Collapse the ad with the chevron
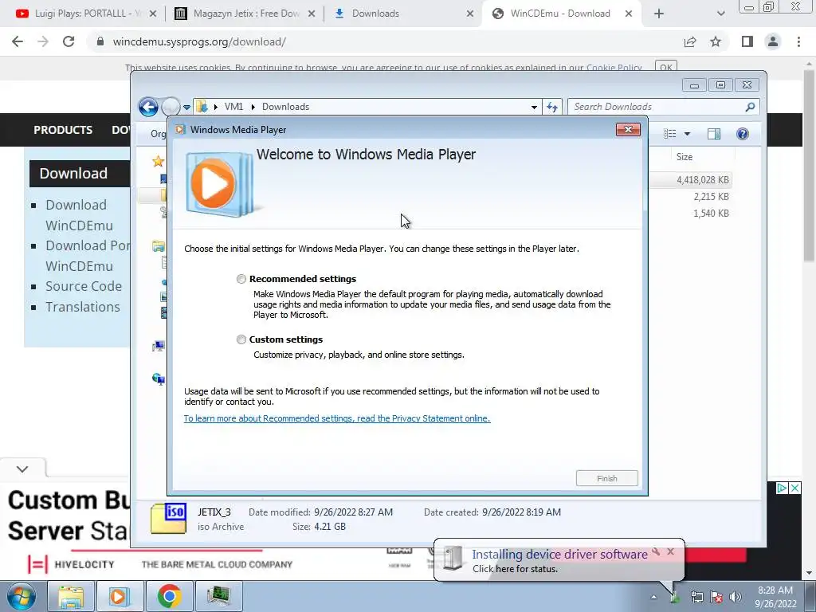The width and height of the screenshot is (816, 612). (x=22, y=469)
